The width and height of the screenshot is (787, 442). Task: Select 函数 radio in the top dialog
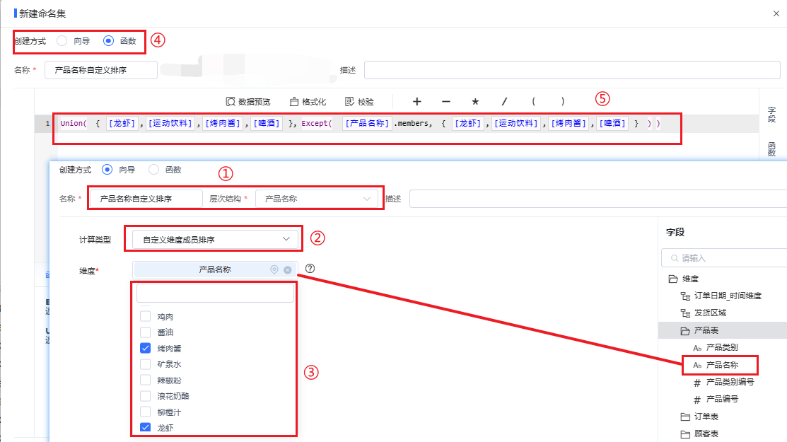[108, 40]
